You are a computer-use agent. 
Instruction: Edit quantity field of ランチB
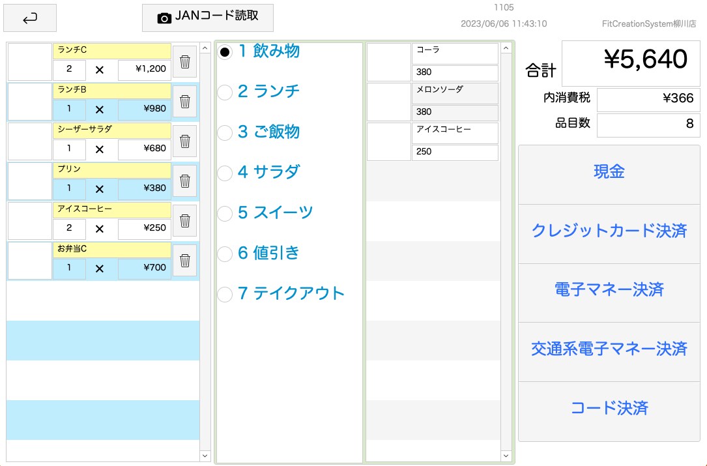[x=69, y=109]
